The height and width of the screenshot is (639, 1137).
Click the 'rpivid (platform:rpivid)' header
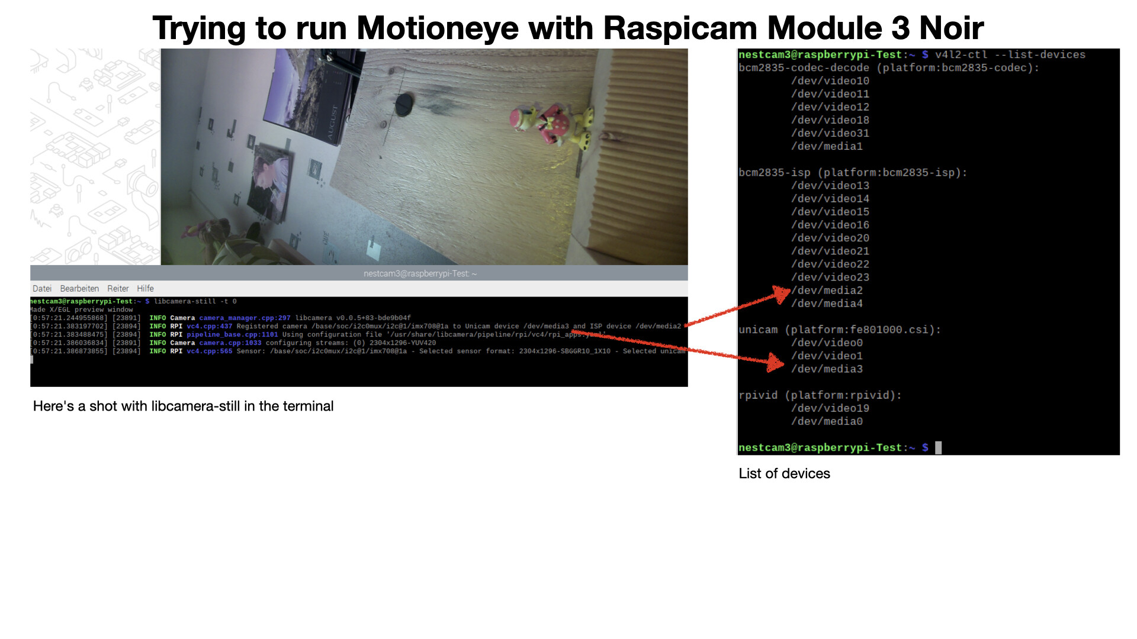pyautogui.click(x=820, y=395)
